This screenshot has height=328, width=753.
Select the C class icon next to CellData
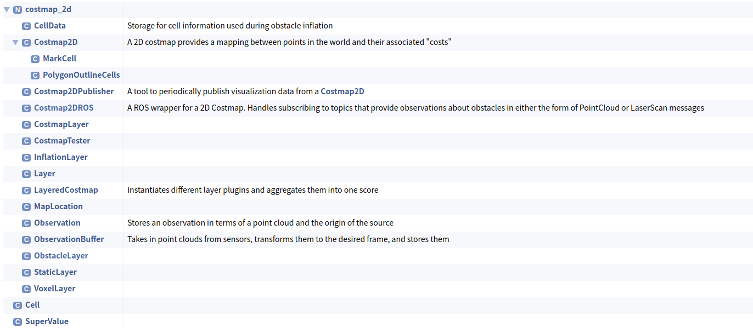pyautogui.click(x=26, y=25)
